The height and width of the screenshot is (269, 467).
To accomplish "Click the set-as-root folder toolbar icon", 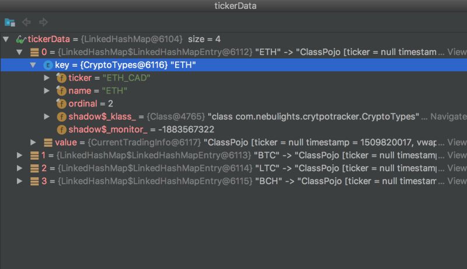I will [9, 22].
